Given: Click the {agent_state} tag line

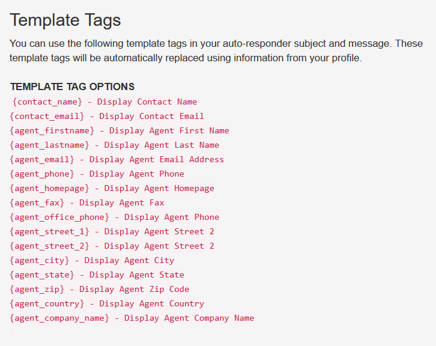Looking at the screenshot, I should 97,275.
